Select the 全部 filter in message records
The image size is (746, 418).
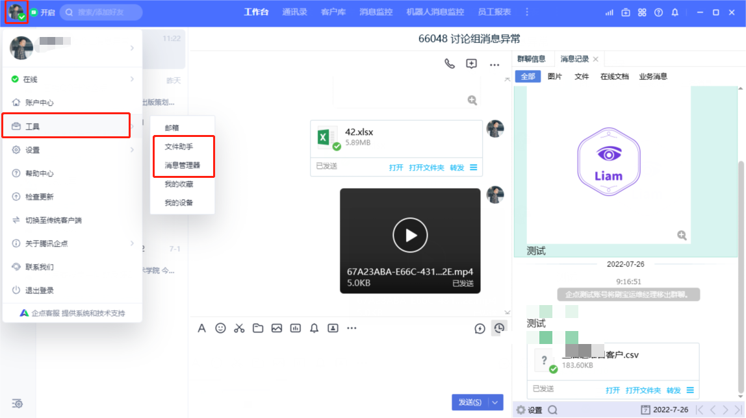pos(528,77)
